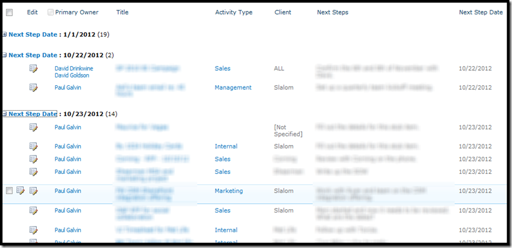Click edit icon in first Internal Slalom row
Image resolution: width=512 pixels, height=248 pixels.
(x=34, y=147)
